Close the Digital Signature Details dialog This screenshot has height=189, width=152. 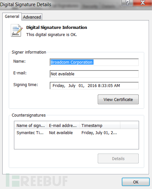click(143, 3)
